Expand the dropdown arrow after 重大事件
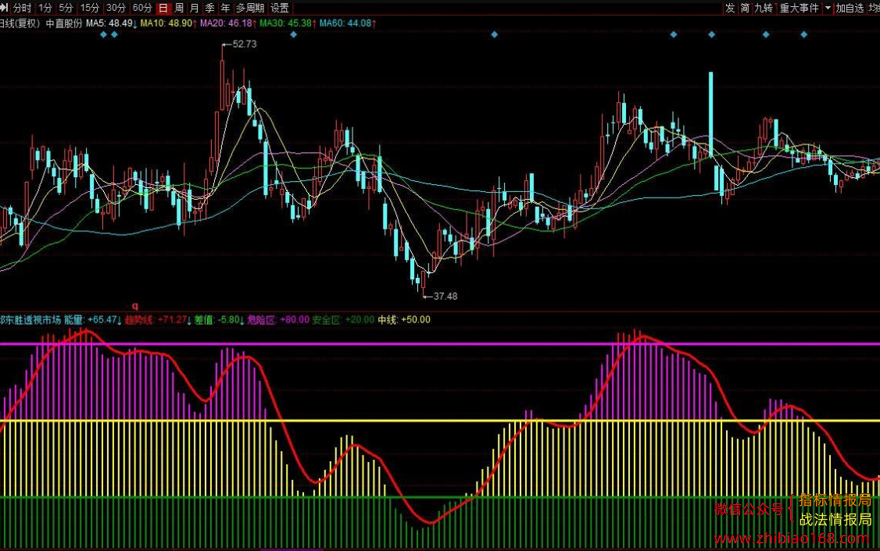Image resolution: width=880 pixels, height=551 pixels. pyautogui.click(x=827, y=8)
